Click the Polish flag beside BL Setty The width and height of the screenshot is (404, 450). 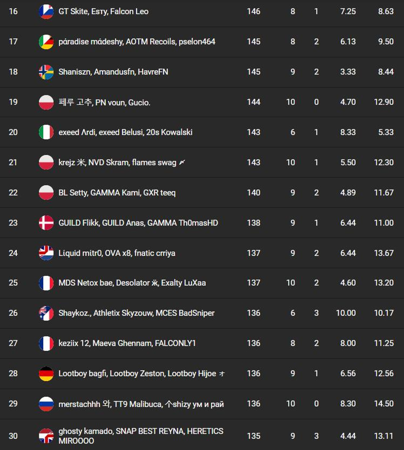46,193
